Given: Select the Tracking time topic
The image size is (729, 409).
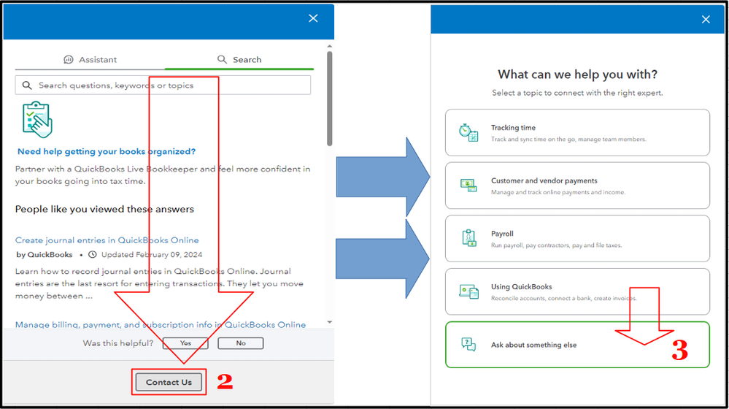Looking at the screenshot, I should [x=577, y=133].
